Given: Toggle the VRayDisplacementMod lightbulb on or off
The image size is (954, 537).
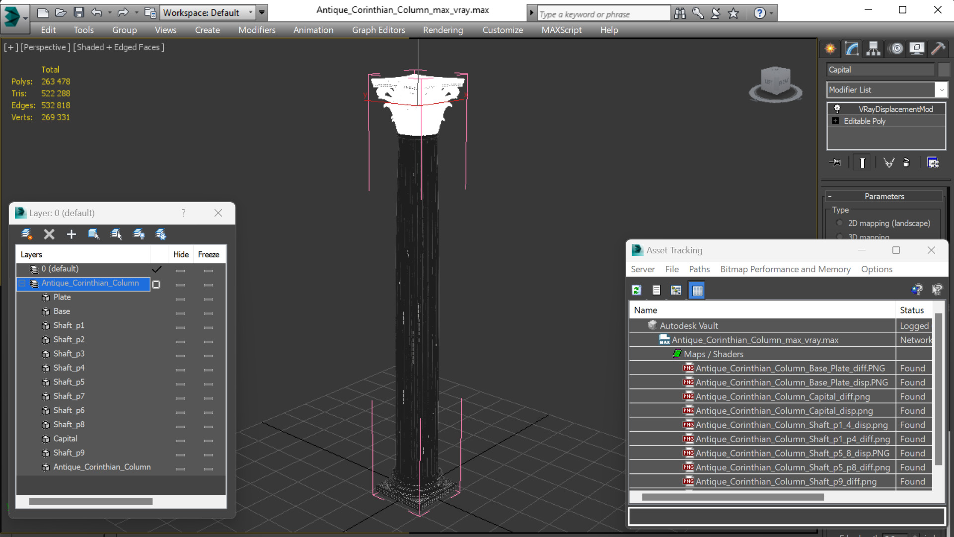Looking at the screenshot, I should pos(837,109).
